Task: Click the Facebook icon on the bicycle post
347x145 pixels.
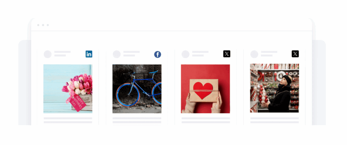Action: 158,54
